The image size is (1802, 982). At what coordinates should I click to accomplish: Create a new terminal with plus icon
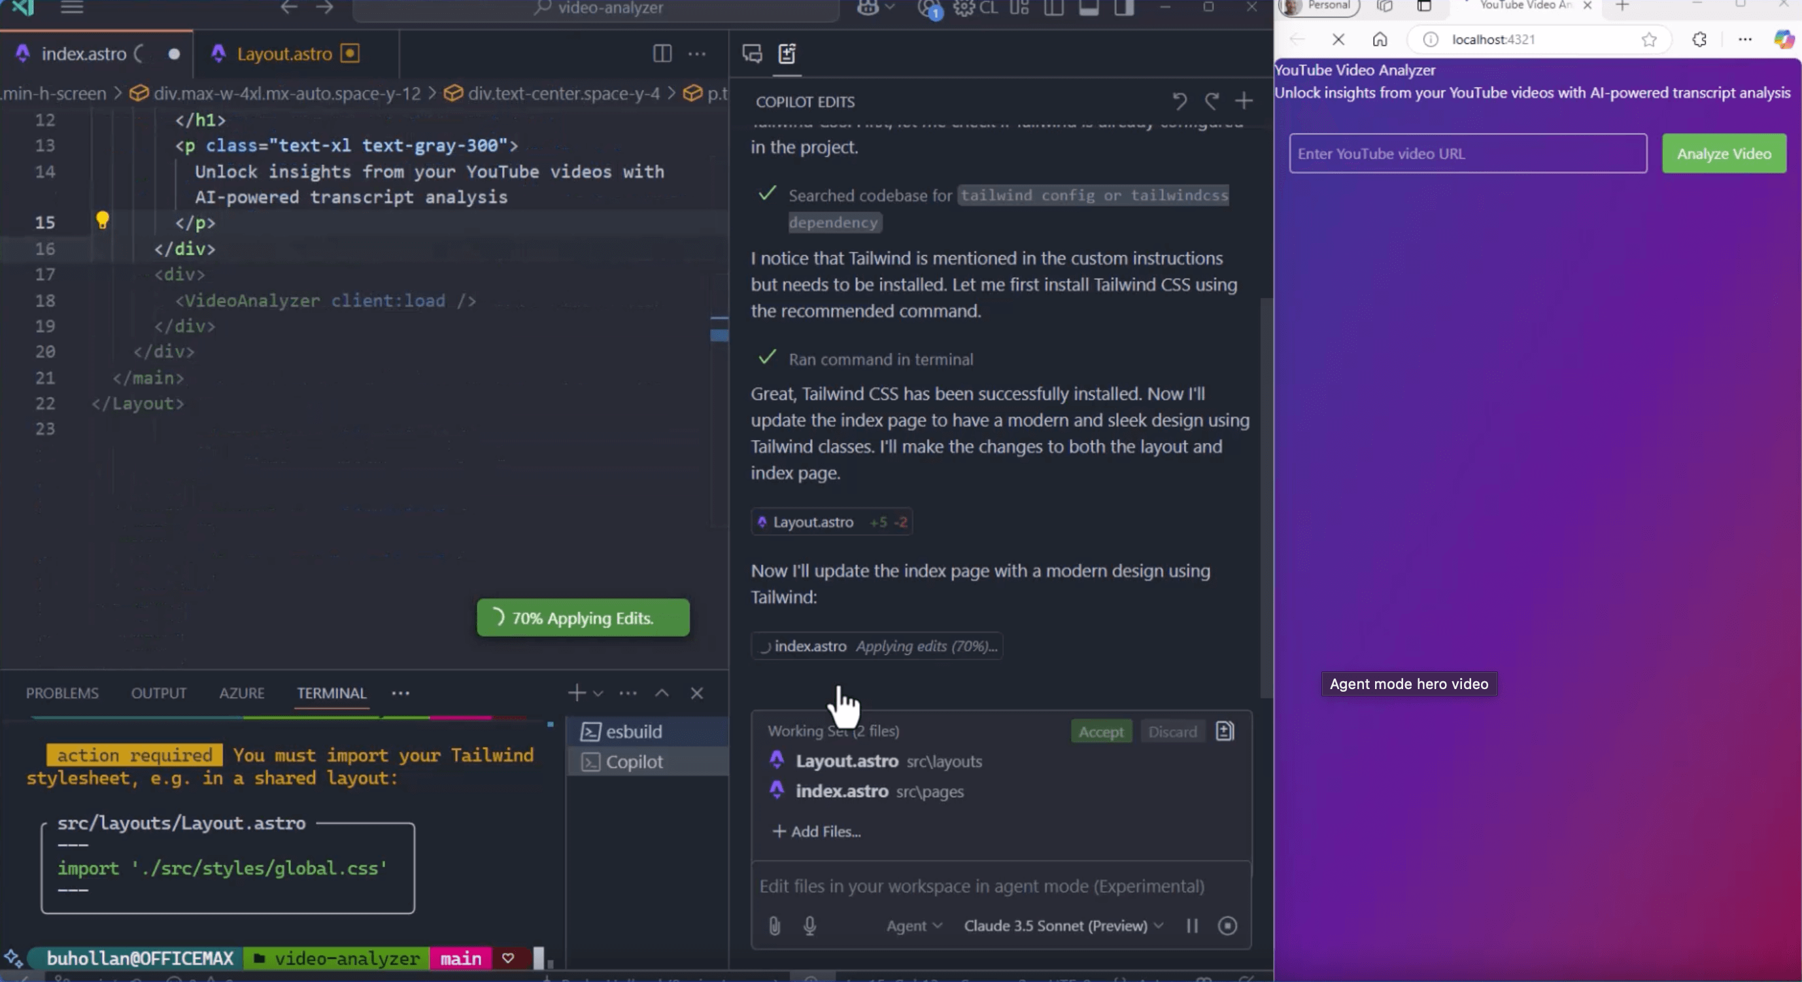577,693
